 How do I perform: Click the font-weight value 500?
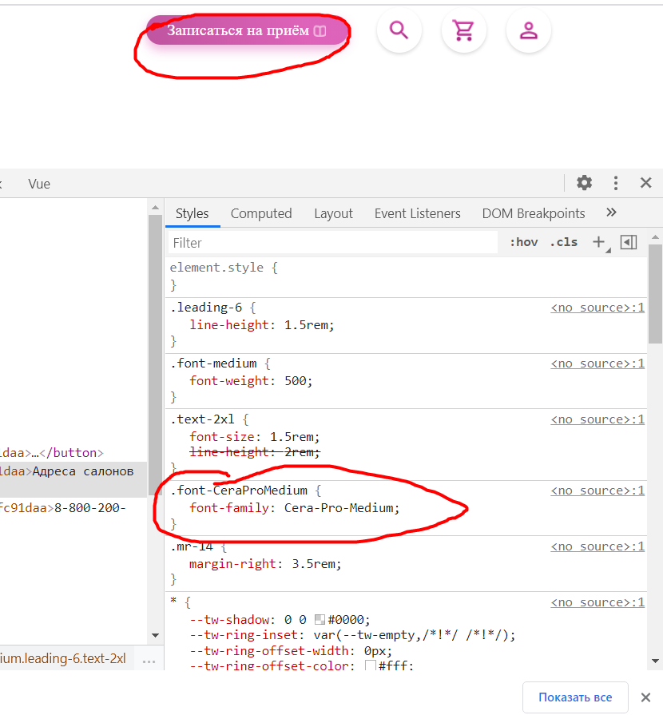tap(295, 381)
